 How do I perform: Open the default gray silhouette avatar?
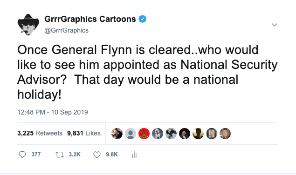pyautogui.click(x=131, y=134)
